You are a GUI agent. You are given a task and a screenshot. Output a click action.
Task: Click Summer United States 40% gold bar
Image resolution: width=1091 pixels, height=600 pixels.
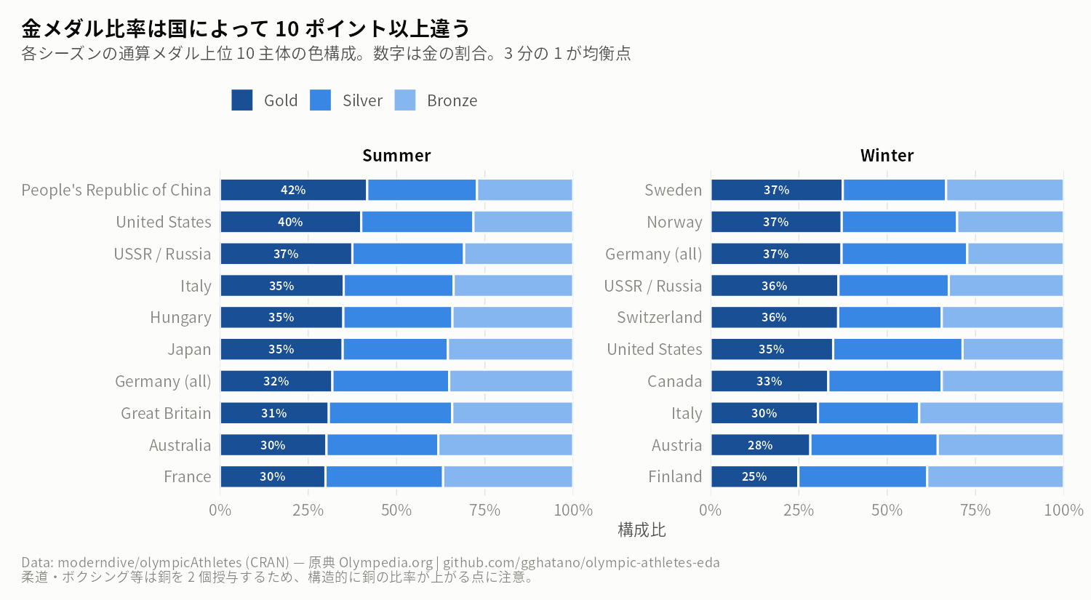(x=291, y=222)
